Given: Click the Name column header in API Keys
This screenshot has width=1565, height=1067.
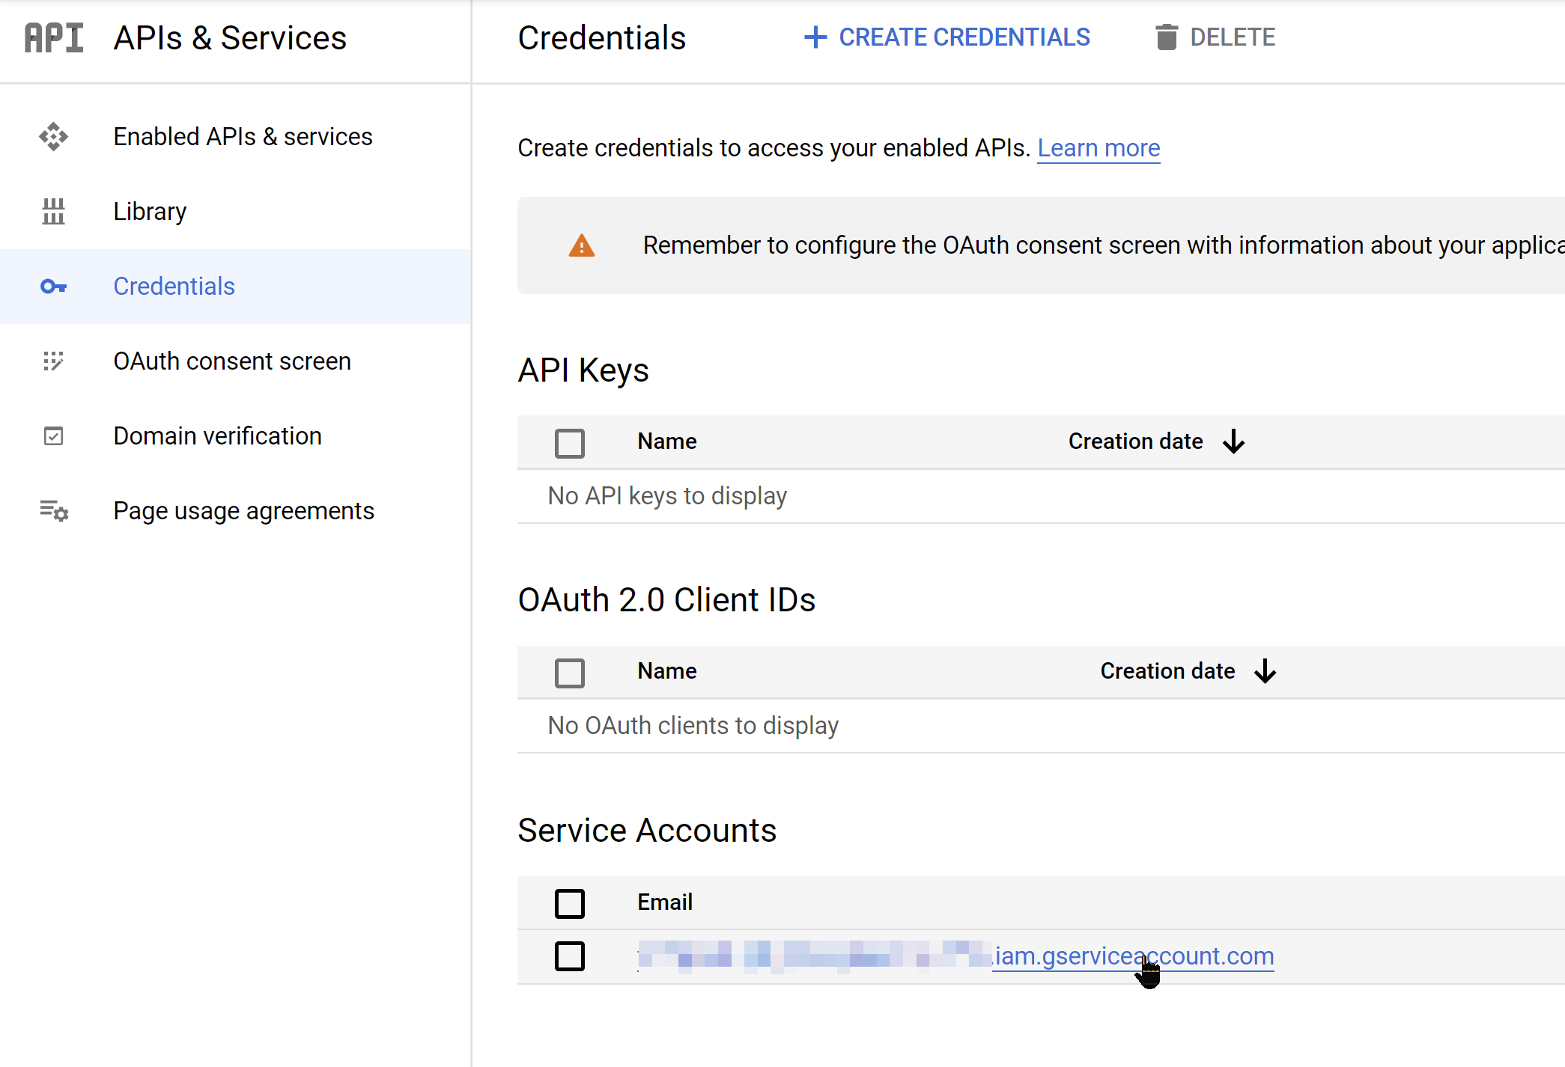Looking at the screenshot, I should (x=667, y=441).
